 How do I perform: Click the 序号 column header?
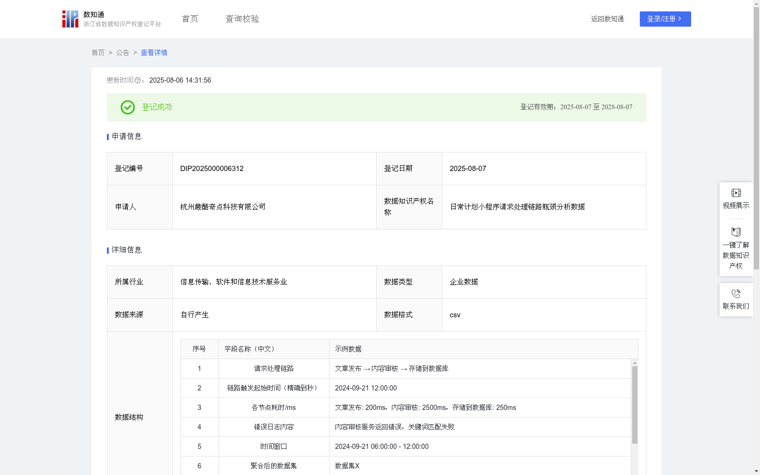coord(199,349)
